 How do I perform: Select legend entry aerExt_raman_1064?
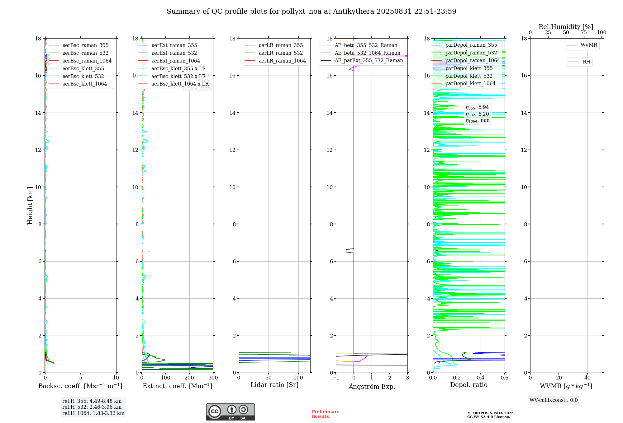tap(169, 61)
